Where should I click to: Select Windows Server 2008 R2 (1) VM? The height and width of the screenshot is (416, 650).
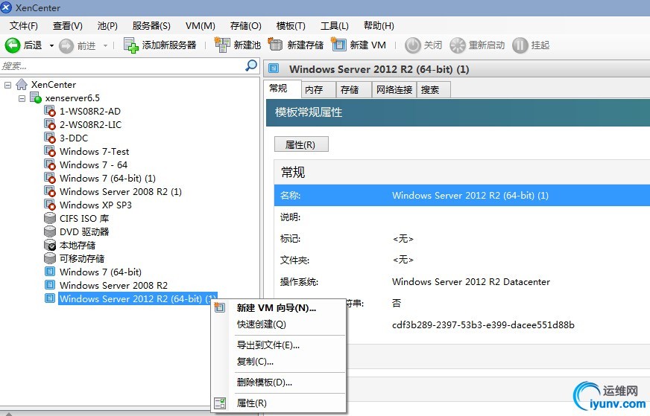[121, 192]
